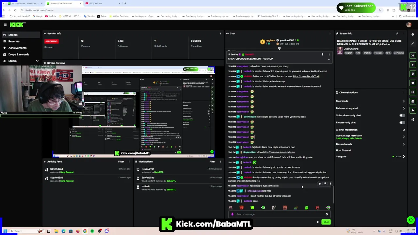Expand Account age restriction settings
The height and width of the screenshot is (235, 418).
[404, 137]
